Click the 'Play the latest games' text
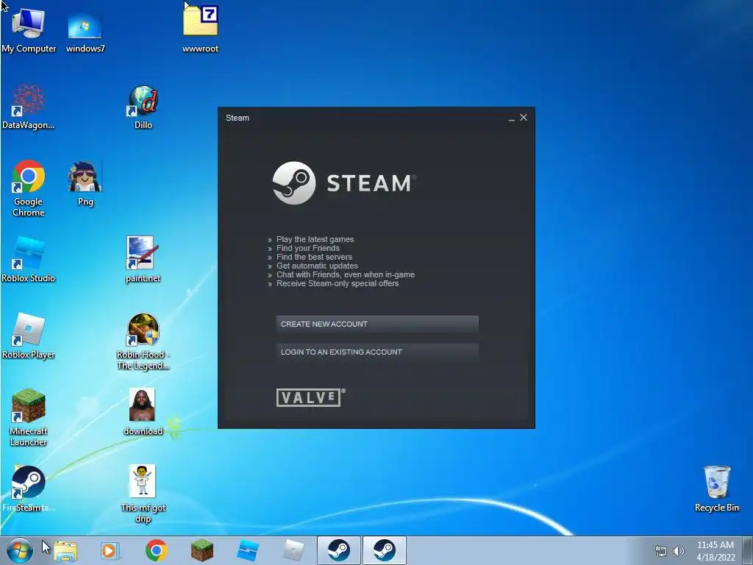The width and height of the screenshot is (753, 565). click(315, 239)
